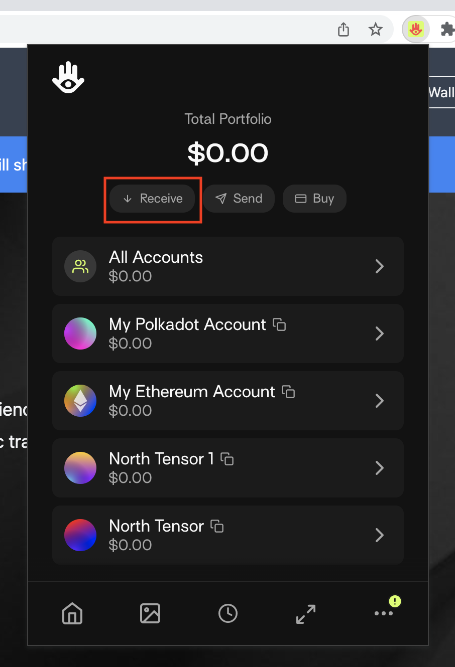Click the Talisman hand-eye logo

(68, 78)
